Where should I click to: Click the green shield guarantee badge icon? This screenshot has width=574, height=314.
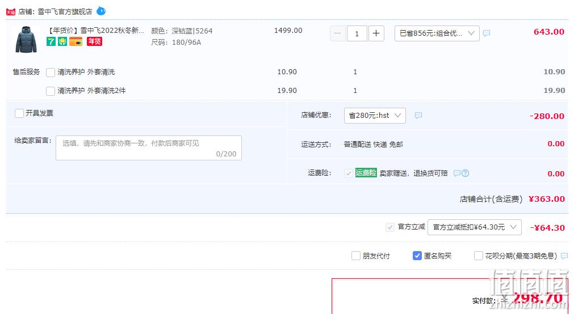(x=62, y=42)
